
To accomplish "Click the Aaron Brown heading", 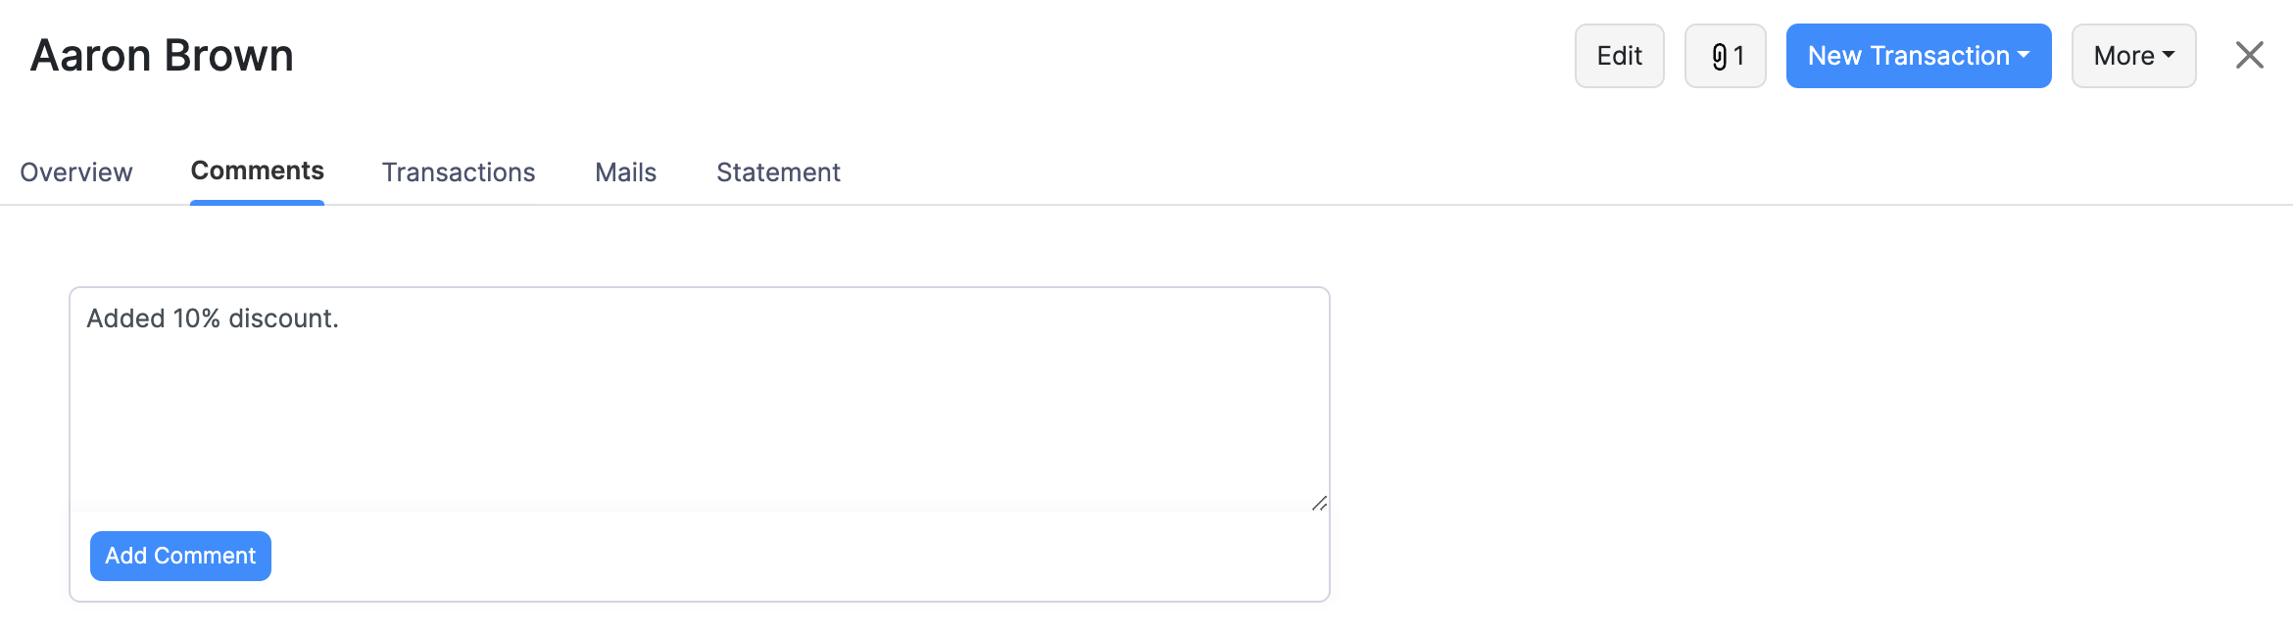I will [x=162, y=56].
